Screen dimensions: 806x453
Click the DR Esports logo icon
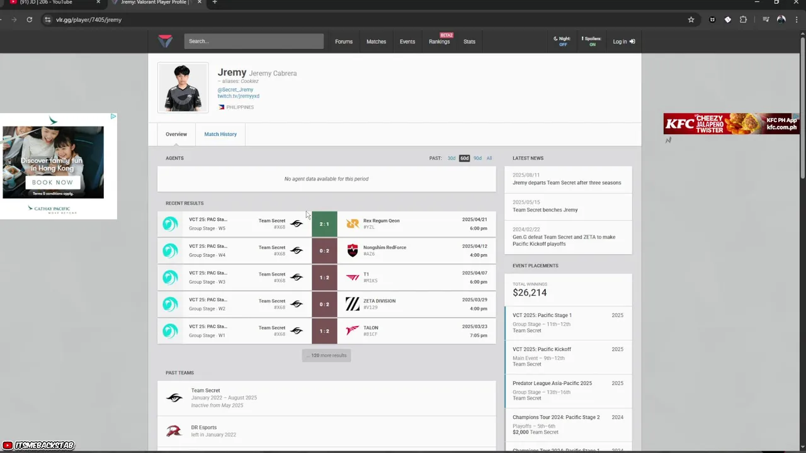174,431
